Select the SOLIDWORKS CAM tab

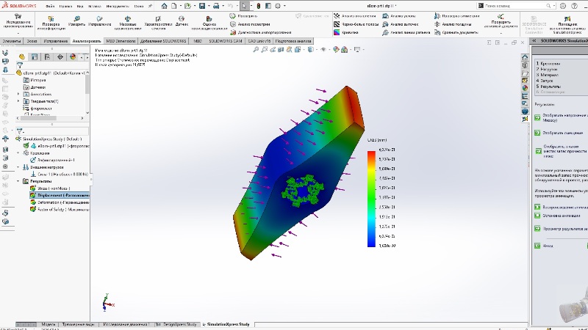click(x=218, y=41)
